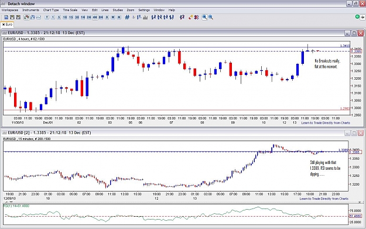The height and width of the screenshot is (229, 366).
Task: Click the 'Still playing with that 1.3385' note
Action: (x=325, y=168)
